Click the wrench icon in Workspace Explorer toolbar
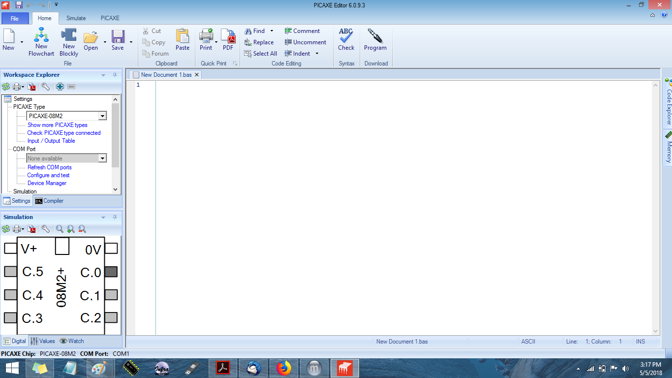This screenshot has height=378, width=672. click(x=45, y=87)
